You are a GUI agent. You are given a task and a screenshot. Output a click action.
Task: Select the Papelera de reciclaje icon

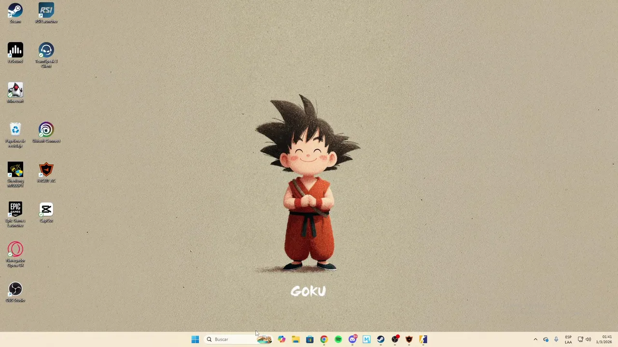(x=15, y=135)
